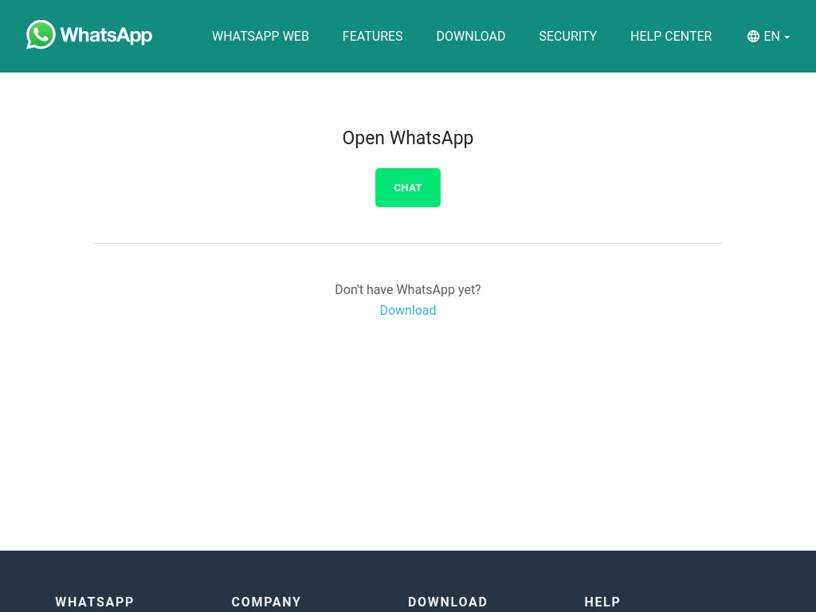Select Download in the top navigation

click(470, 36)
